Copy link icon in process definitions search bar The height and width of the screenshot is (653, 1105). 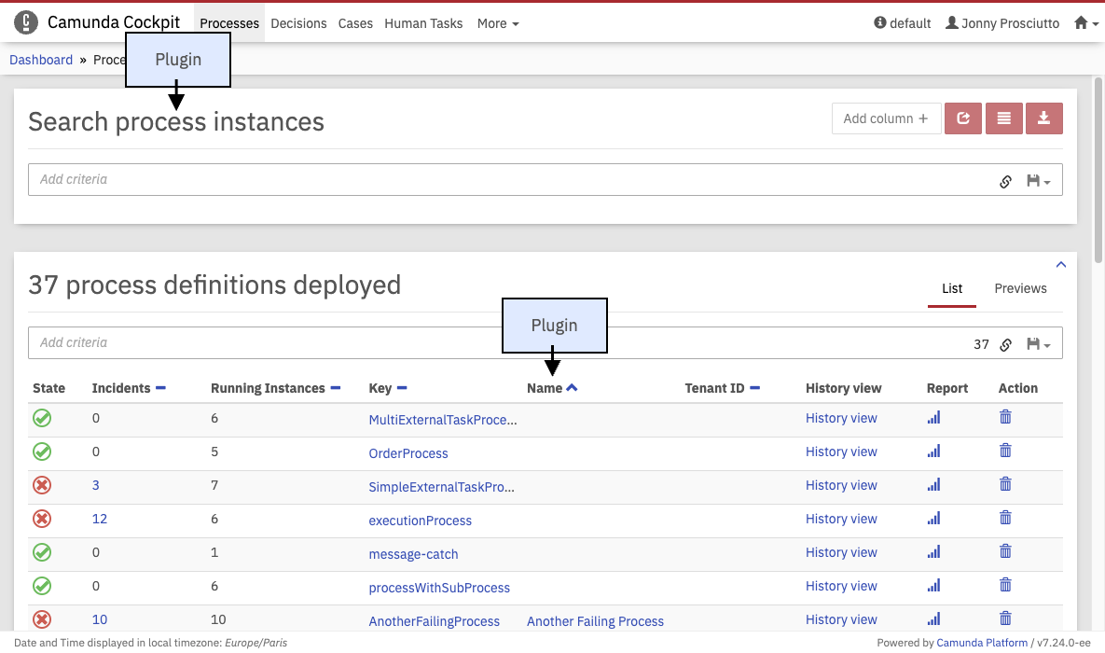1005,344
